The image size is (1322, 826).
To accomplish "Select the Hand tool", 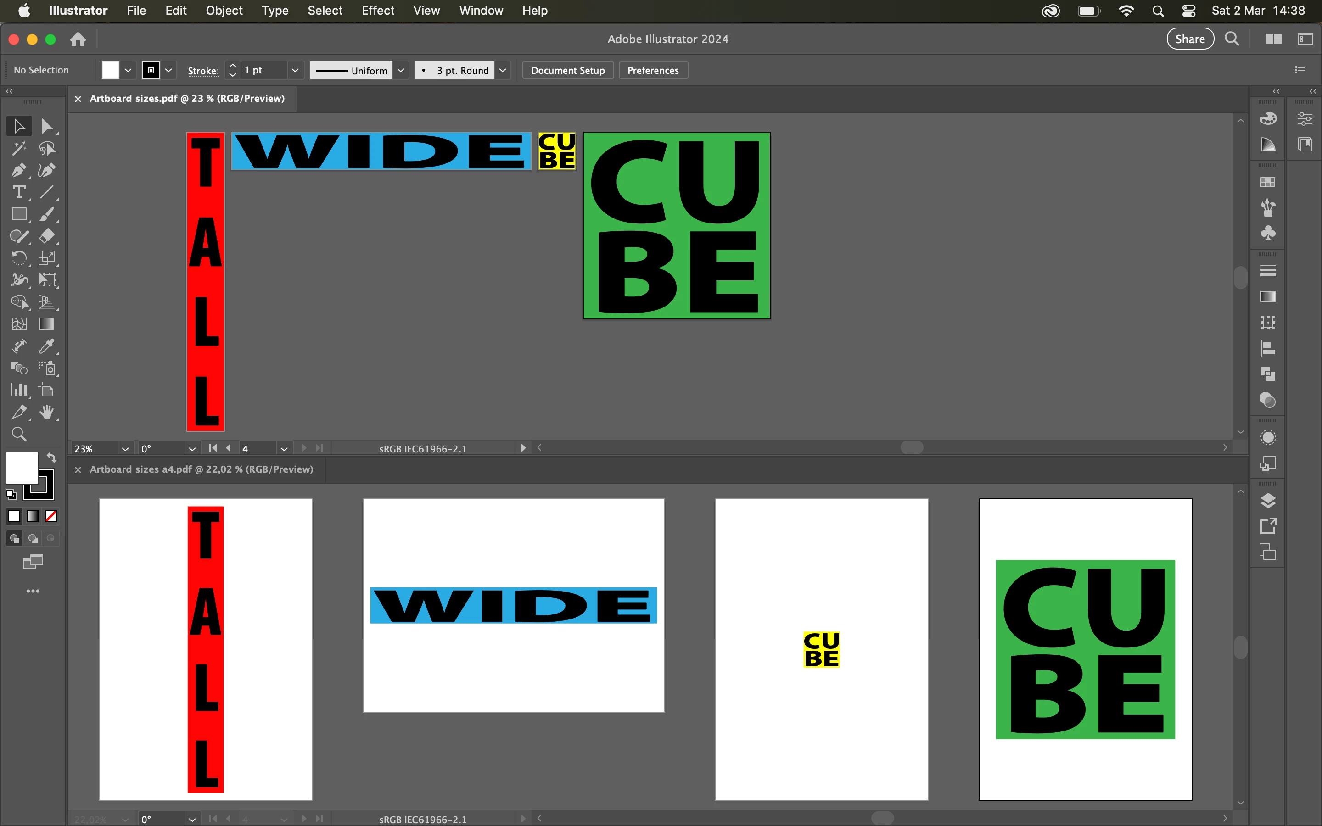I will coord(47,413).
